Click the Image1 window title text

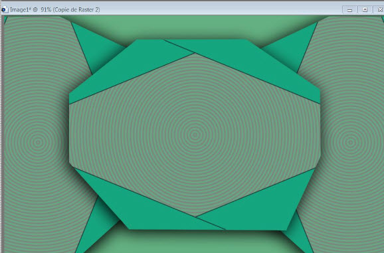[55, 10]
